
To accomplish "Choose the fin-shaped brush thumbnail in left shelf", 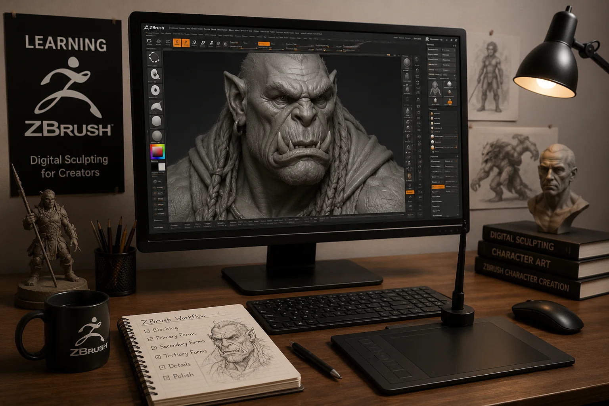I will (x=156, y=106).
